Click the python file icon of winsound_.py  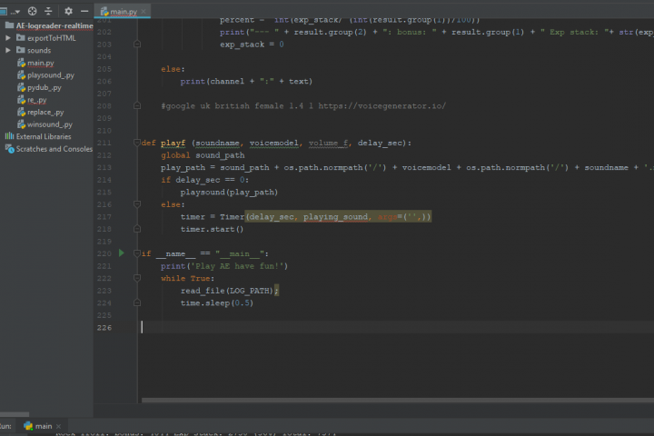[21, 124]
